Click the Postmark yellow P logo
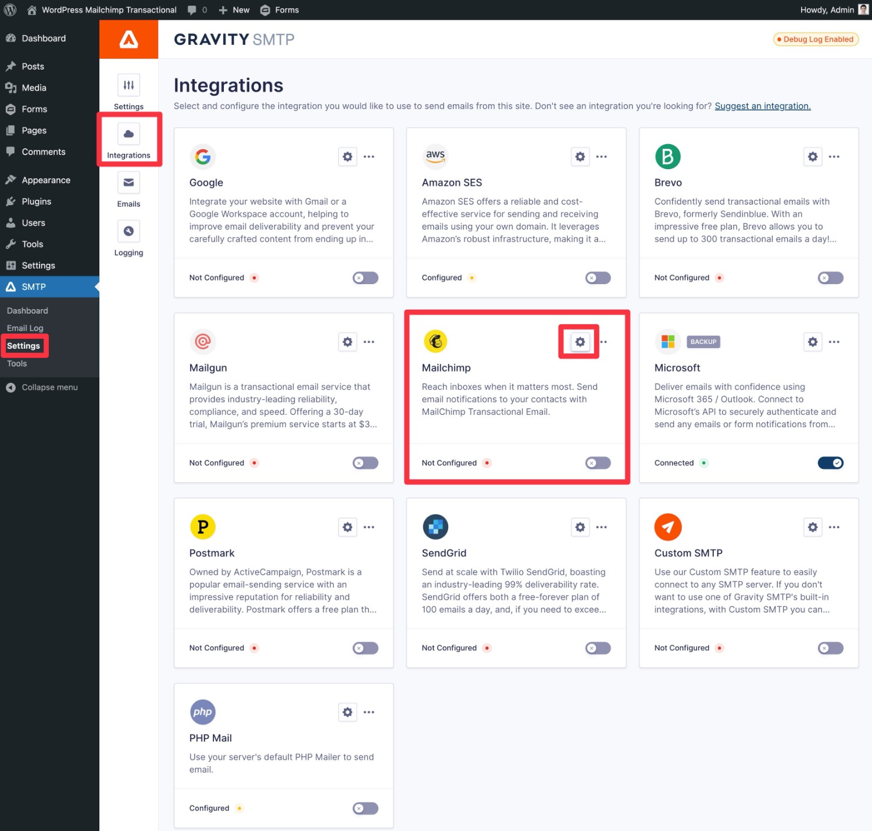This screenshot has height=831, width=872. (203, 527)
